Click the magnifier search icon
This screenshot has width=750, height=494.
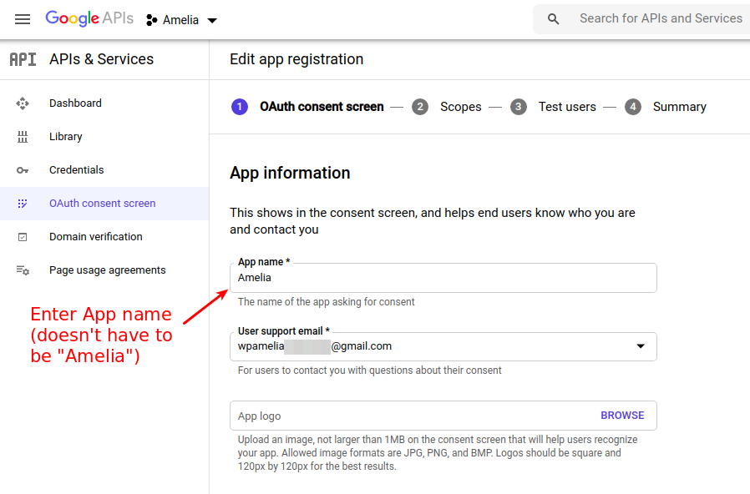click(x=554, y=19)
